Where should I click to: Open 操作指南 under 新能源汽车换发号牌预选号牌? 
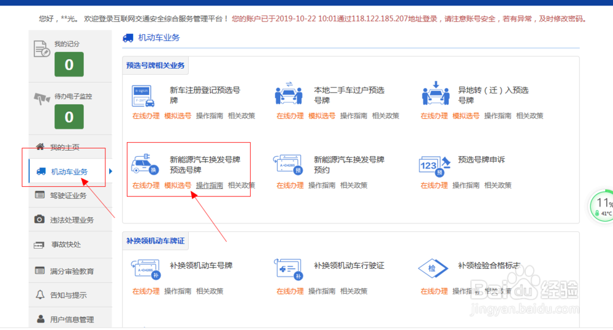click(x=210, y=186)
